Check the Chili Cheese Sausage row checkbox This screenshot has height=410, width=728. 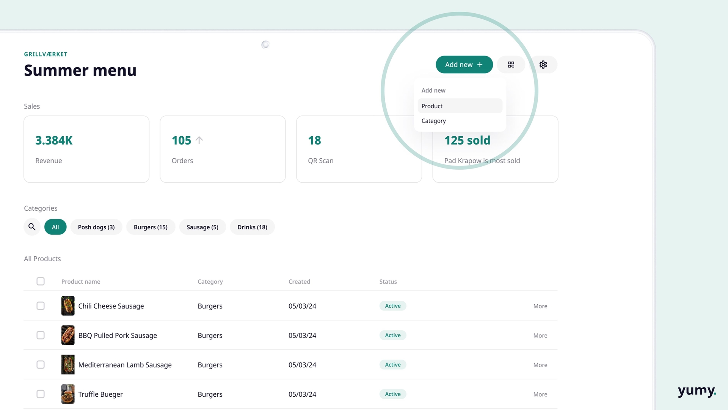(x=41, y=306)
